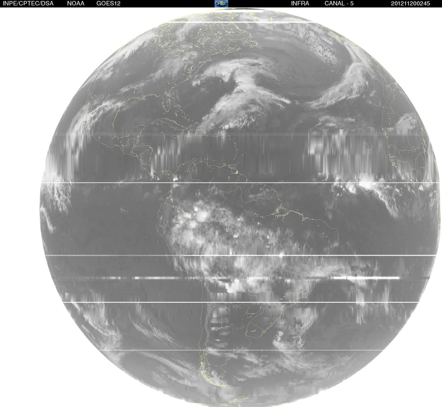442x408 pixels.
Task: Select the NOAA label in header
Action: click(76, 3)
